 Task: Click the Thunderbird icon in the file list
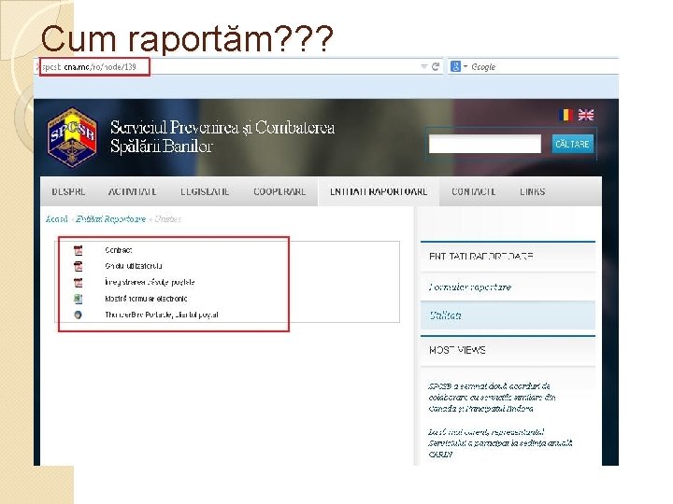coord(79,315)
